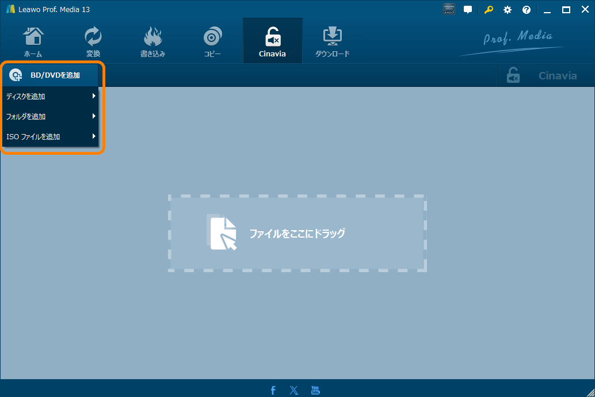Viewport: 595px width, 397px height.
Task: Open the X (Twitter) link icon
Action: coord(293,390)
